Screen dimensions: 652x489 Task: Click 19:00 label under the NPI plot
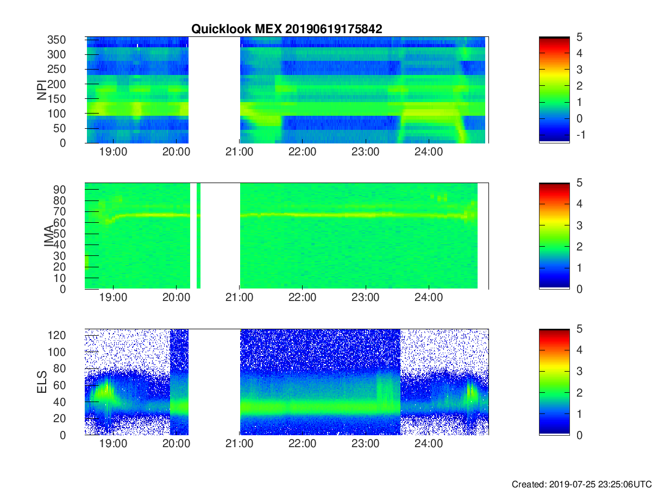tap(113, 153)
